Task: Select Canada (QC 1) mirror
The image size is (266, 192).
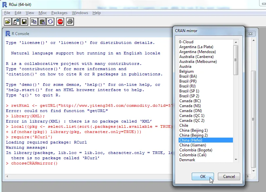Action: pos(206,116)
